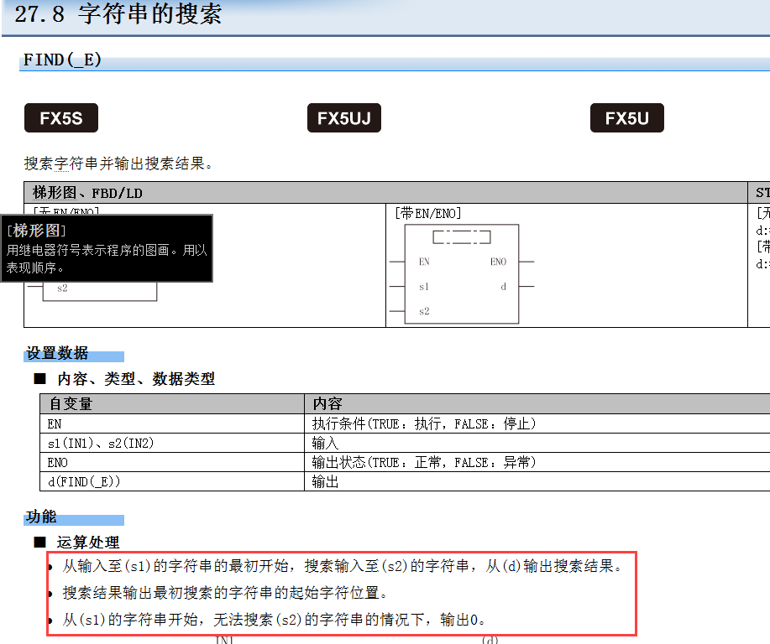The image size is (770, 644).
Task: Click the 27.8 字符串的搜索 chapter heading
Action: point(118,14)
